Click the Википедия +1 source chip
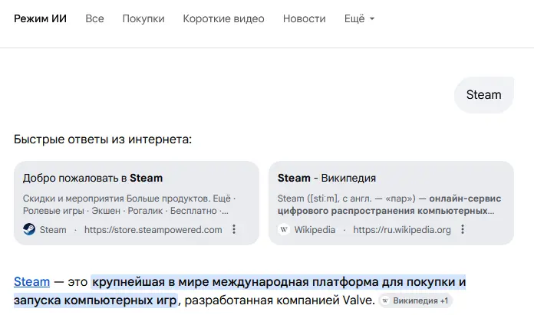534x315 pixels. click(417, 301)
